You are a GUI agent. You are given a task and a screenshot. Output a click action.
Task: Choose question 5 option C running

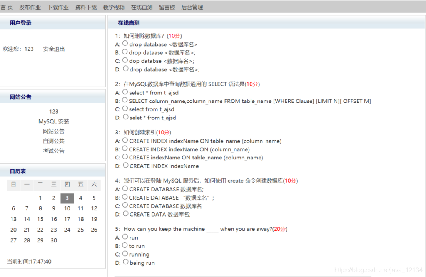click(125, 253)
